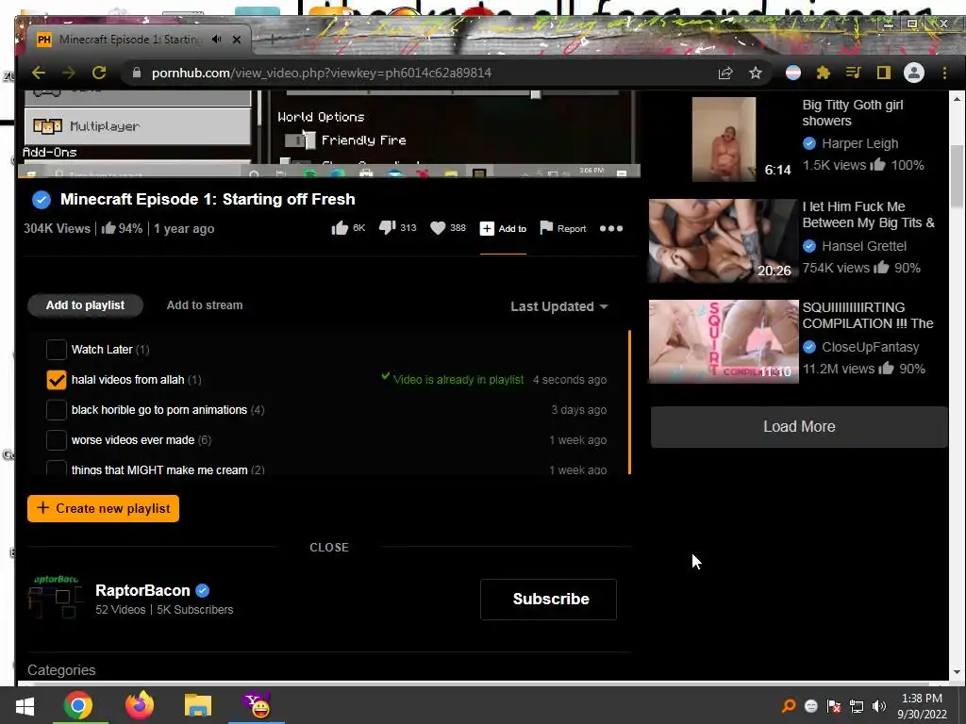Open the 6:14 video thumbnail
Image resolution: width=966 pixels, height=724 pixels.
pos(724,140)
